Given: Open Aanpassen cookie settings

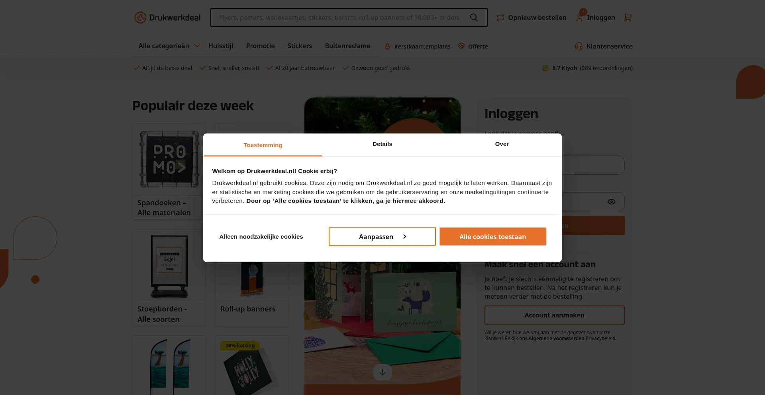Looking at the screenshot, I should 382,237.
